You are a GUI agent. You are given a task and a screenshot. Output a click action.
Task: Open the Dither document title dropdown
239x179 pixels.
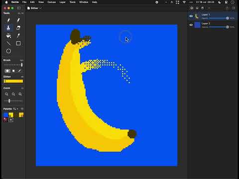pyautogui.click(x=34, y=8)
